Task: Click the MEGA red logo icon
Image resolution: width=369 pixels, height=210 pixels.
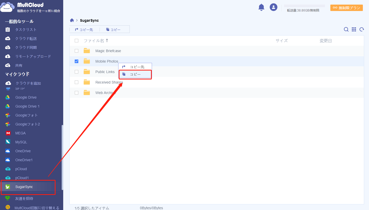Action: [x=8, y=133]
